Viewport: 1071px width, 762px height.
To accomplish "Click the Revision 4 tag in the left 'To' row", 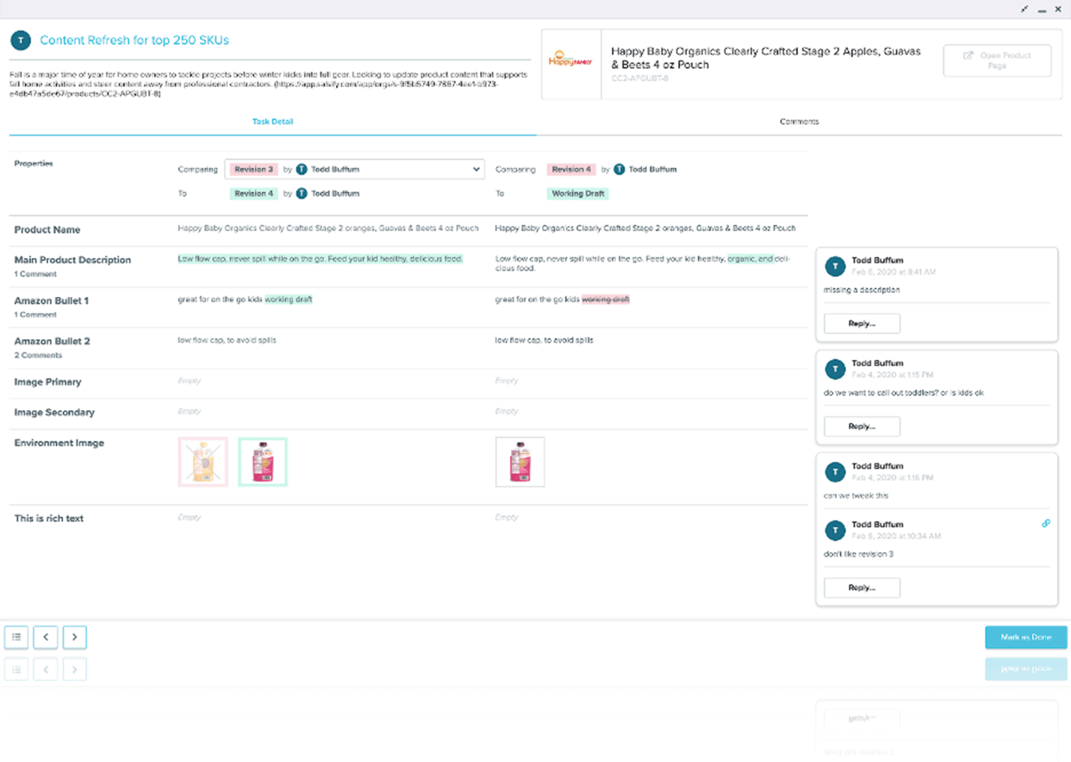I will click(253, 193).
